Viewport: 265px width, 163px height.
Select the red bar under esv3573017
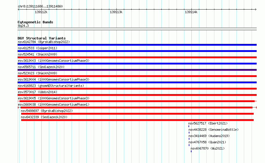[x=137, y=95]
